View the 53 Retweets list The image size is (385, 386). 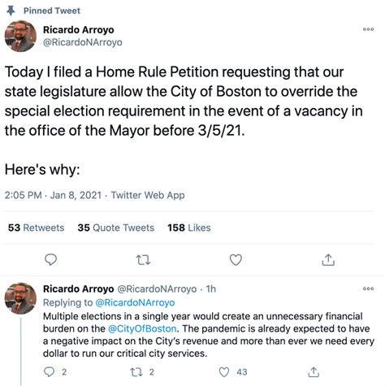[36, 228]
